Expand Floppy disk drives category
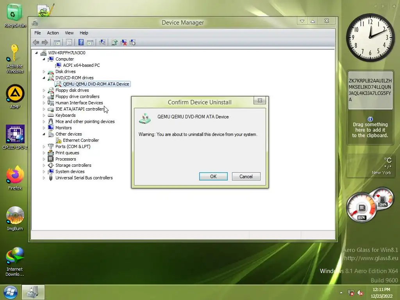Viewport: 400px width, 300px height. pos(44,90)
